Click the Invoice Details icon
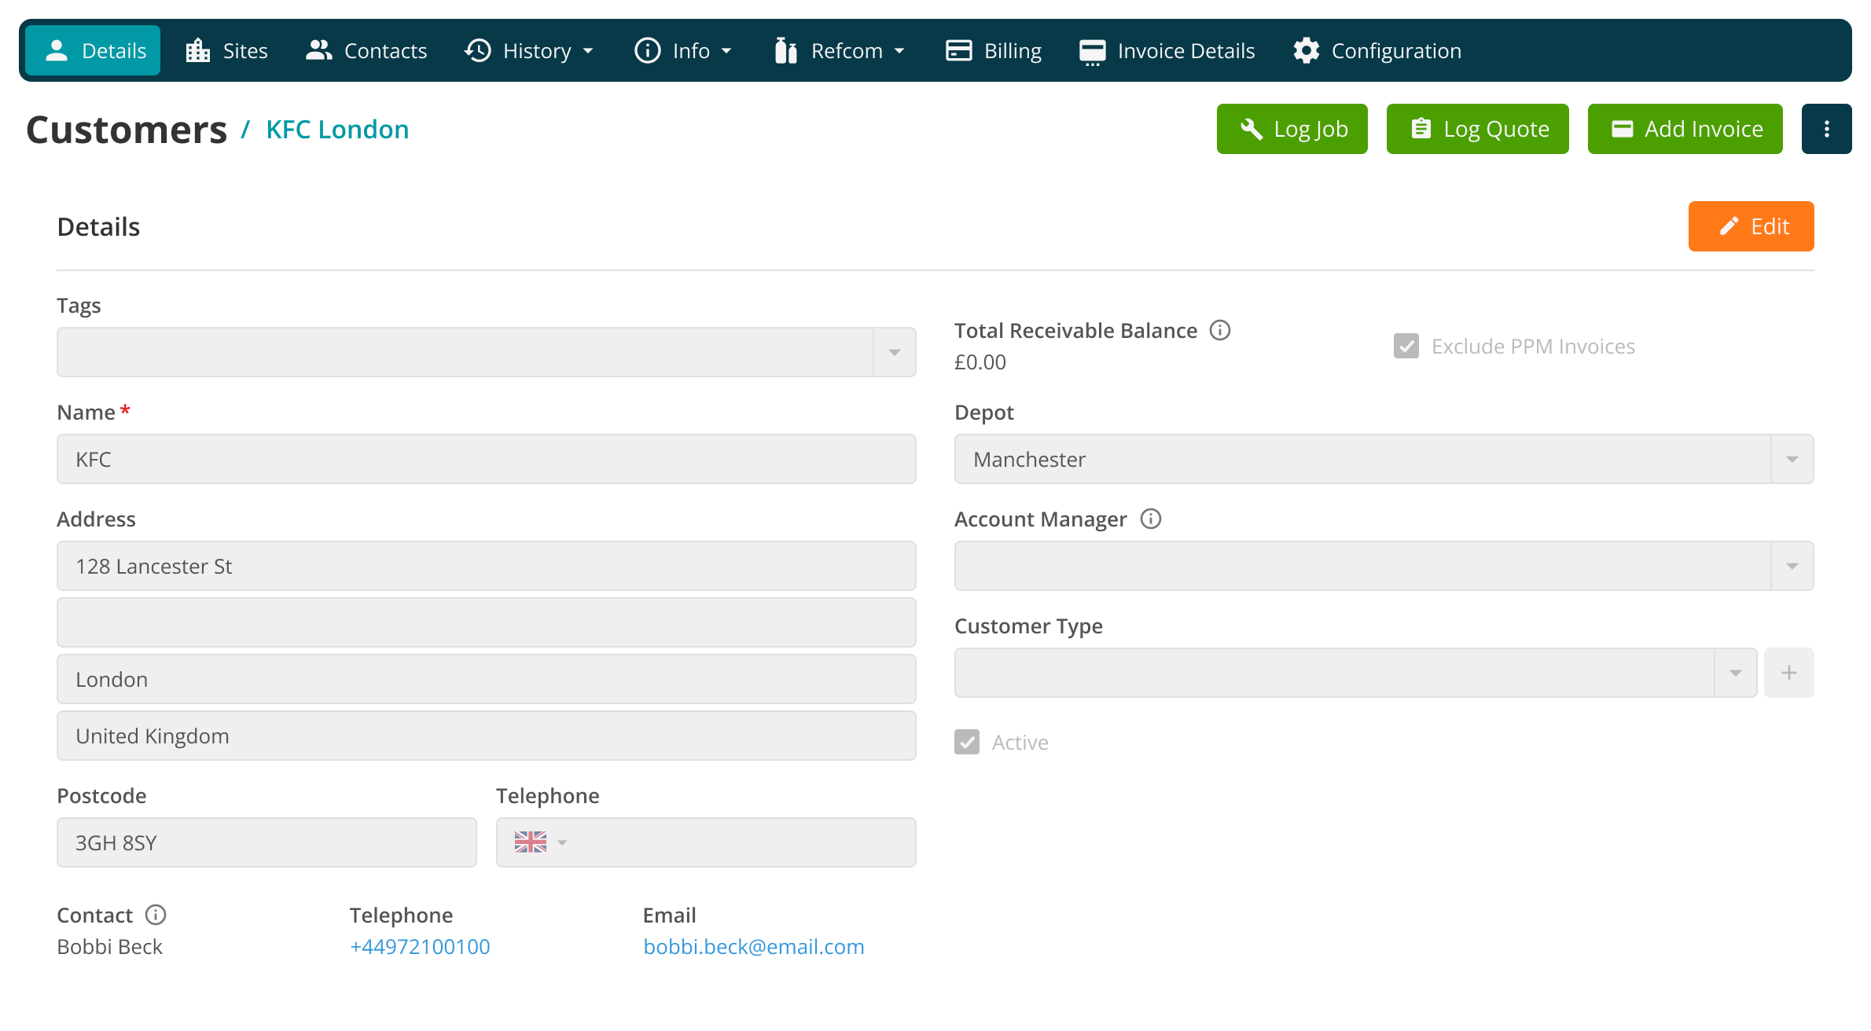This screenshot has width=1871, height=1031. [x=1093, y=52]
